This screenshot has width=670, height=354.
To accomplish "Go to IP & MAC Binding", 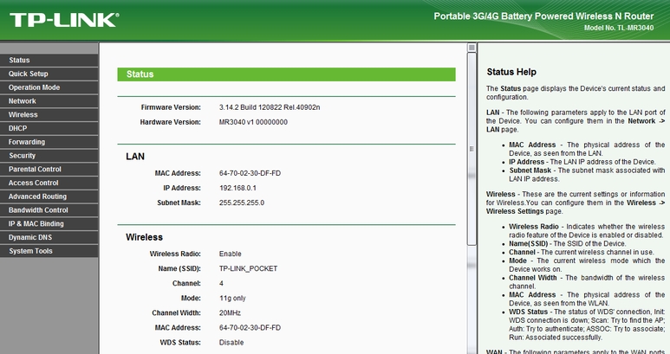I will pos(49,224).
